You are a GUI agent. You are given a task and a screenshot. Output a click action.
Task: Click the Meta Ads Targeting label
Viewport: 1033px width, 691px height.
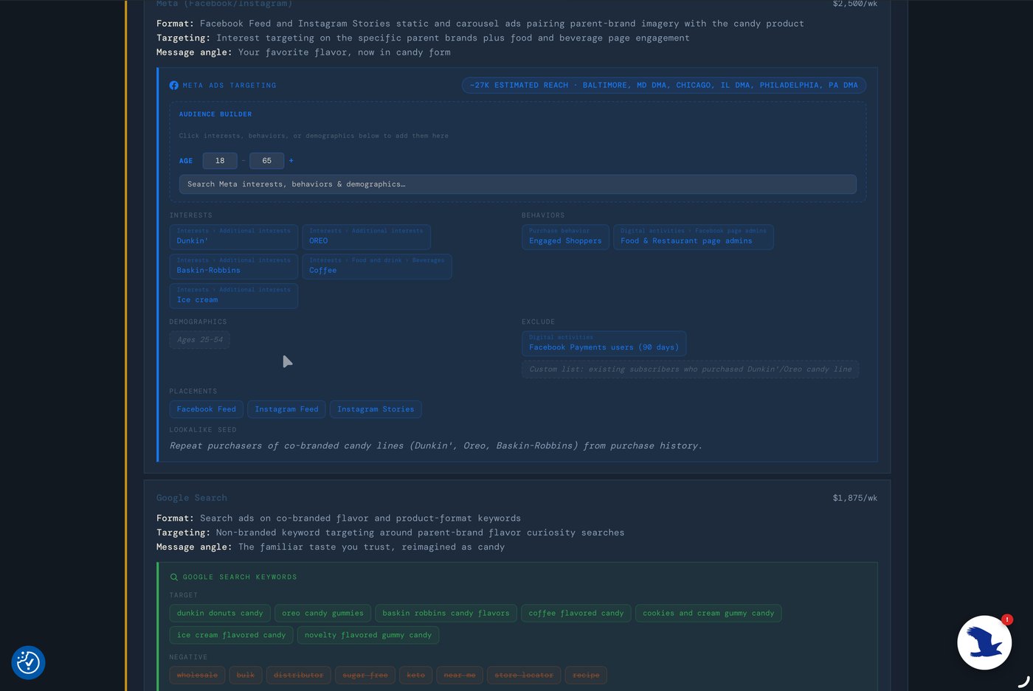[229, 86]
